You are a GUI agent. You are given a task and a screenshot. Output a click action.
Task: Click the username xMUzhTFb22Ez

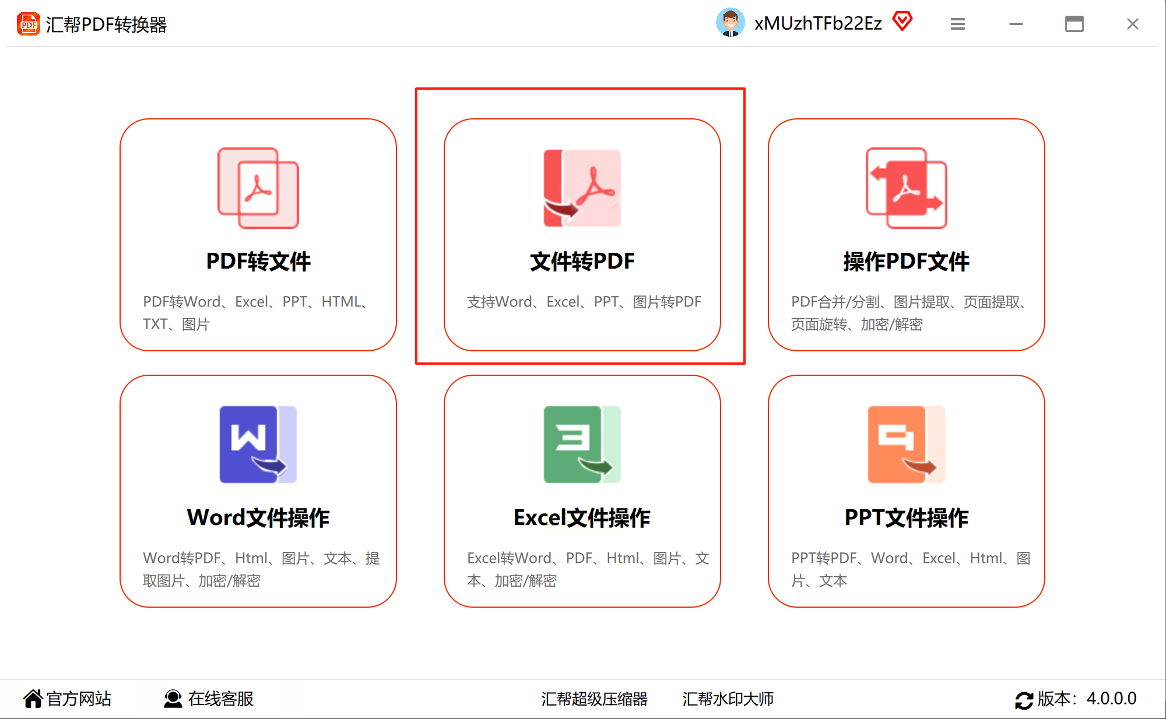coord(817,23)
